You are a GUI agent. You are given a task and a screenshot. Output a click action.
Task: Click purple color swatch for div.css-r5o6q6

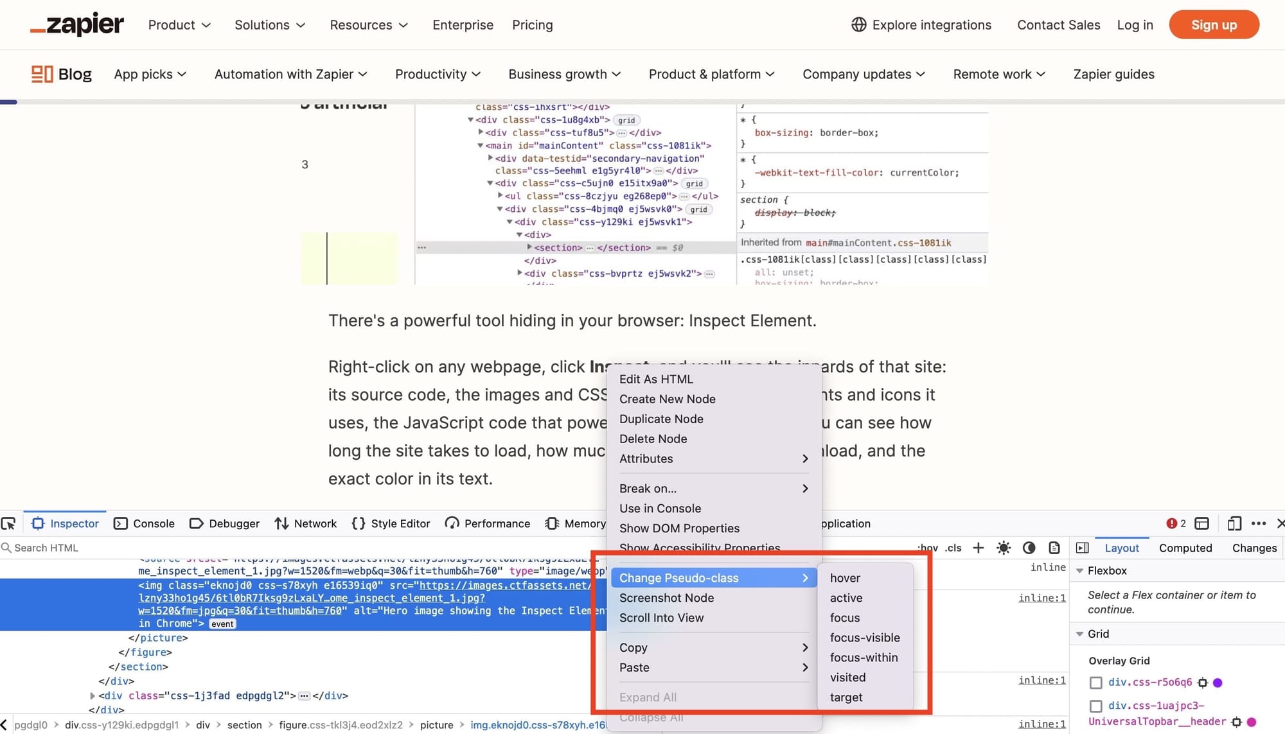(1218, 683)
